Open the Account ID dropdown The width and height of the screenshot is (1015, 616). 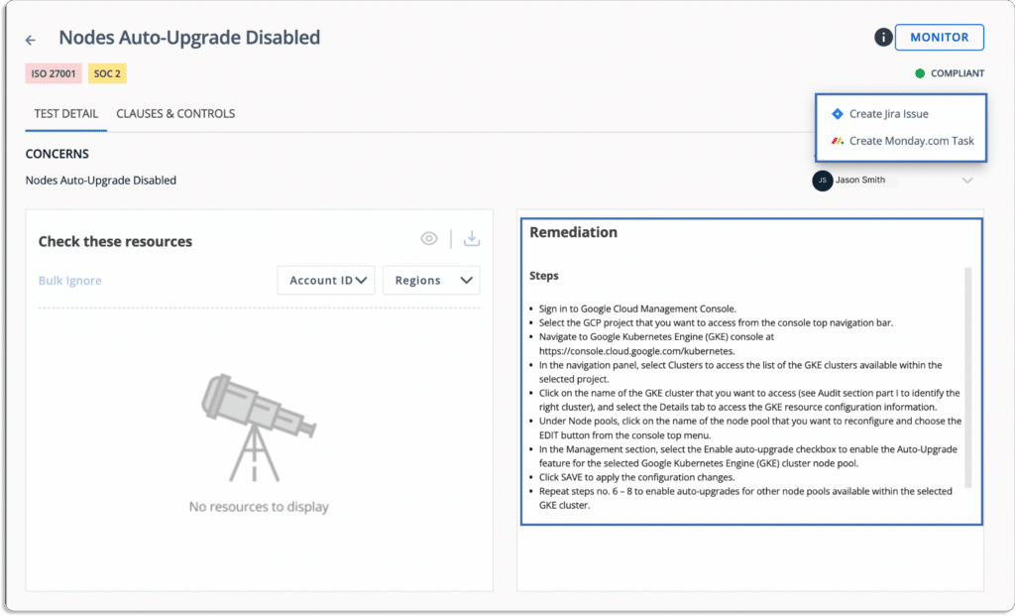tap(326, 281)
